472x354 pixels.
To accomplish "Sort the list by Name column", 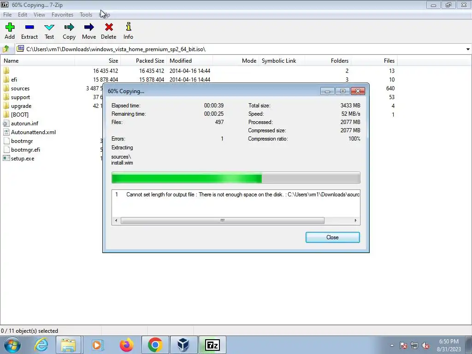I will pos(37,60).
